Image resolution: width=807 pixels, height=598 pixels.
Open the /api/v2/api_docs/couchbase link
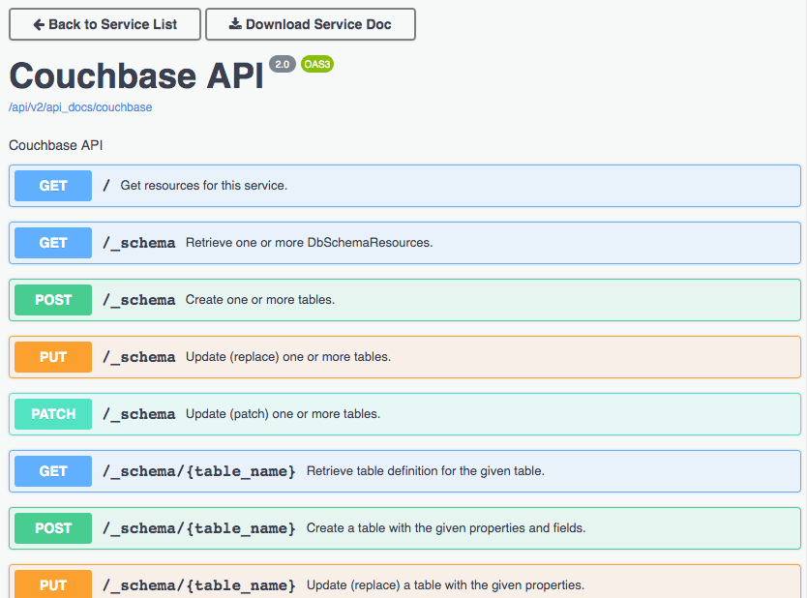79,107
